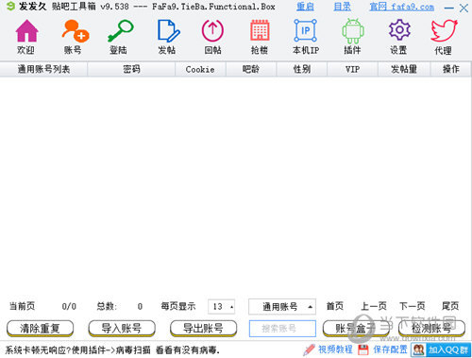Open the 欢迎 home icon
Viewport: 472px width, 358px height.
coord(26,30)
